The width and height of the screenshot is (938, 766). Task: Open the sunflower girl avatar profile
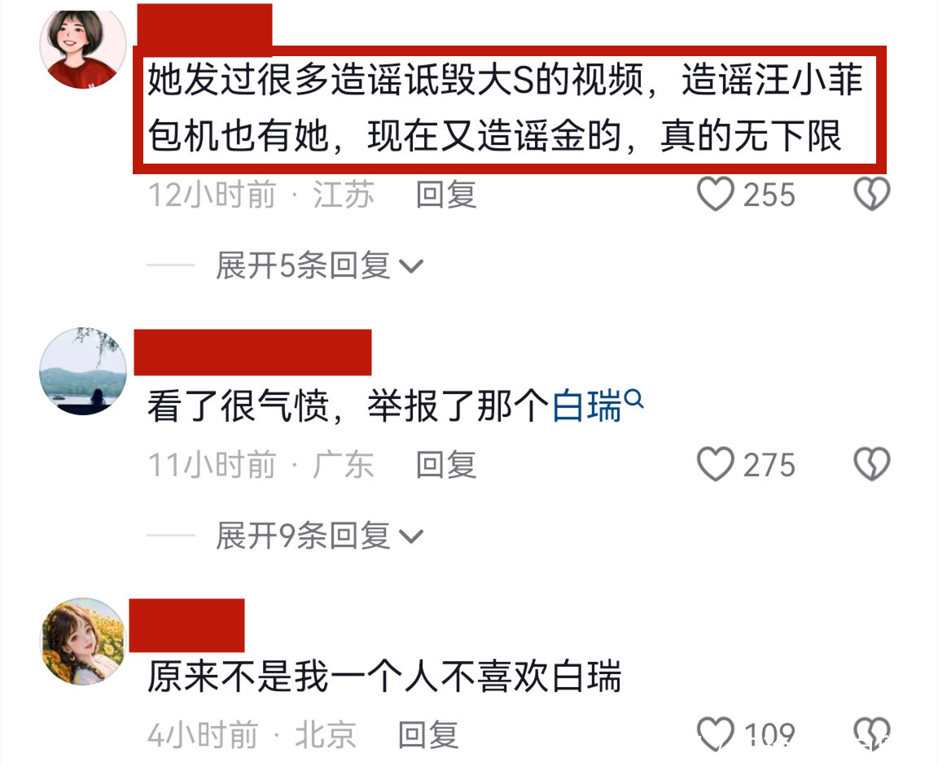click(82, 641)
